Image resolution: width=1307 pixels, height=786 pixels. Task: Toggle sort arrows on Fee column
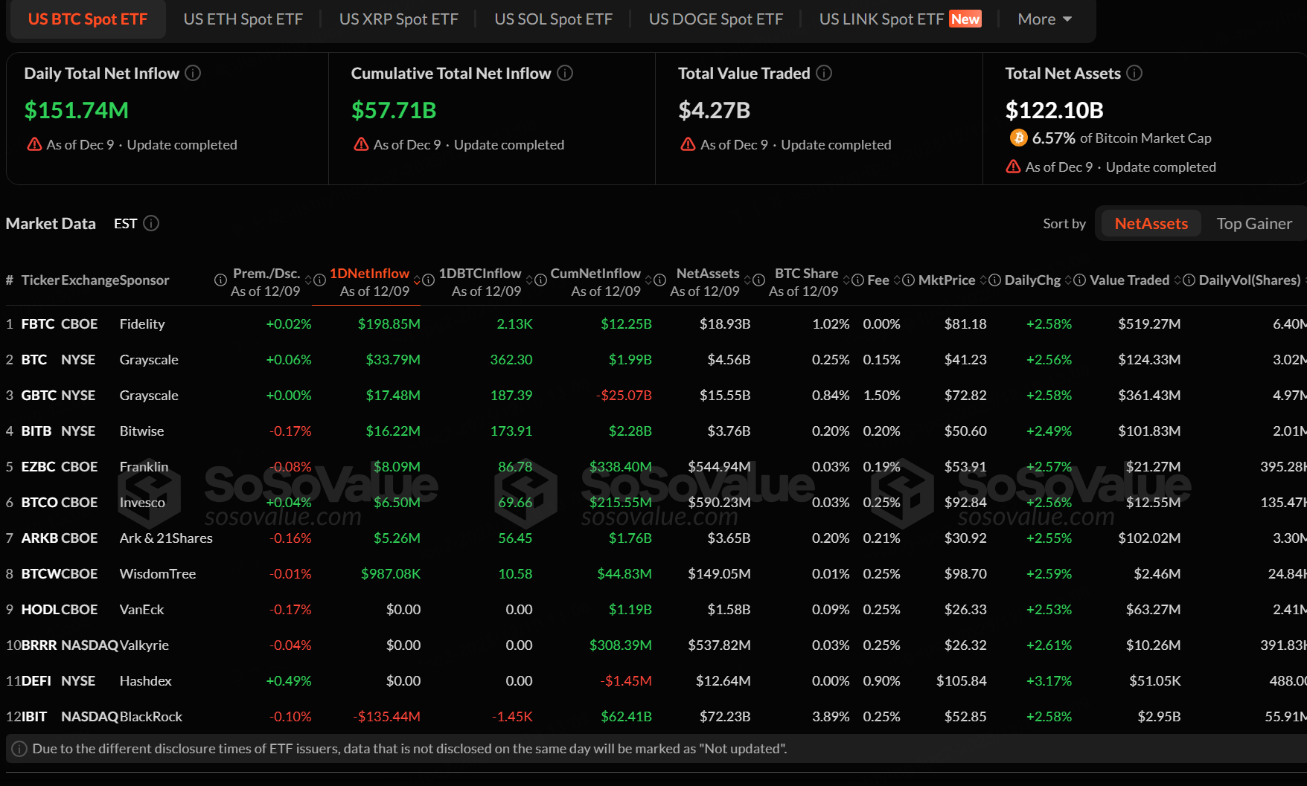point(897,280)
